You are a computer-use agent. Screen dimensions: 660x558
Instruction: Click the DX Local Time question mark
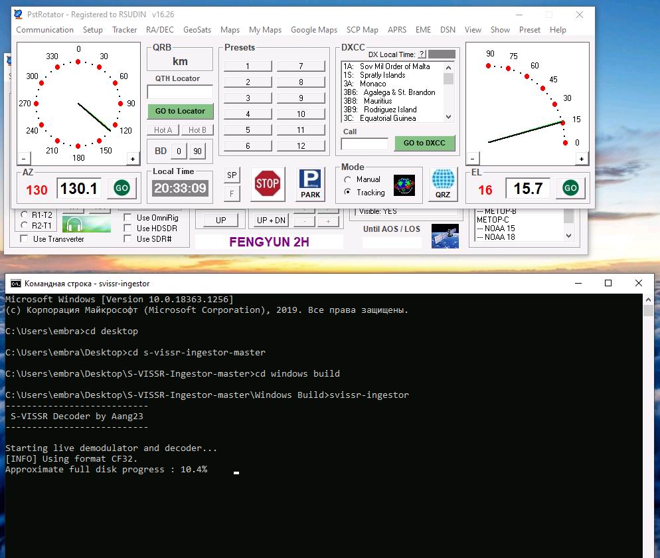422,54
